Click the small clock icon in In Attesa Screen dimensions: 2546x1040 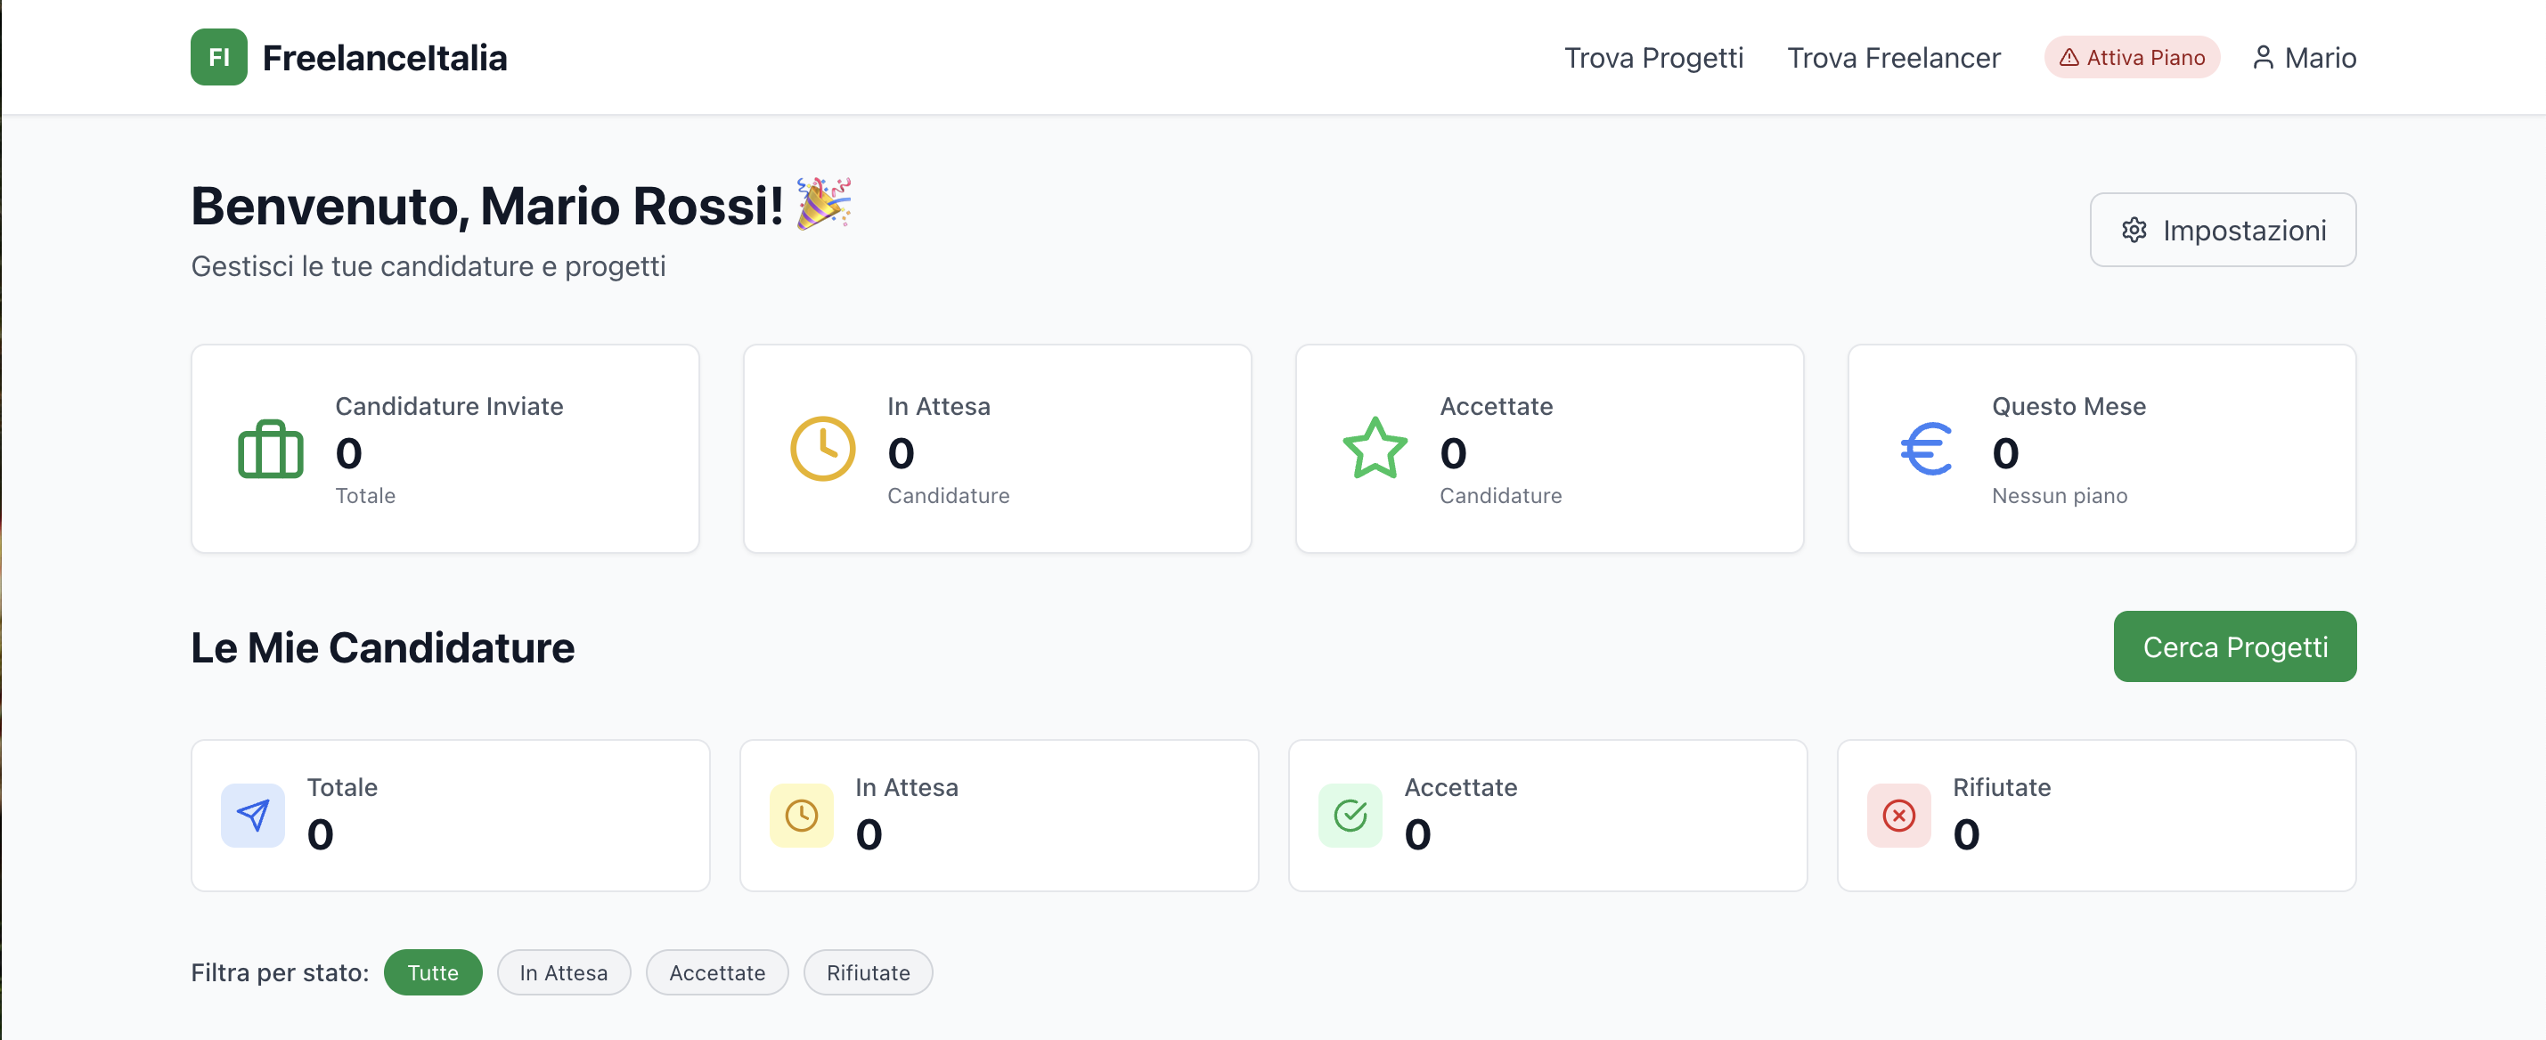click(x=802, y=815)
